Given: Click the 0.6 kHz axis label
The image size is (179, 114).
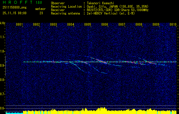Looking at the screenshot, I should coord(2,108).
